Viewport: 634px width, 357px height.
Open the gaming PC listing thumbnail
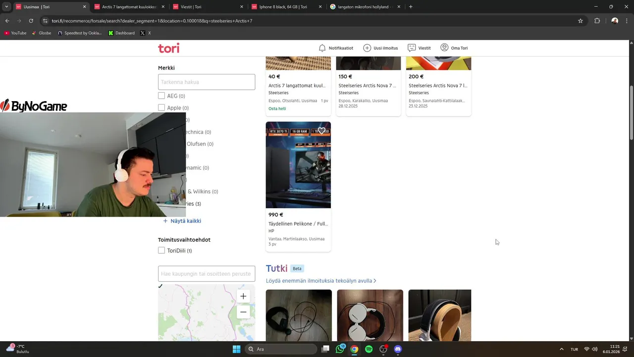298,165
